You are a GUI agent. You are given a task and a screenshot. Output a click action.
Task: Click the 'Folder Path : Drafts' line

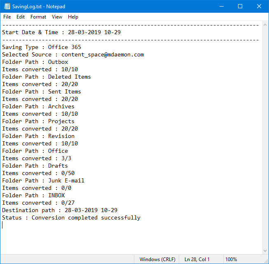(x=35, y=166)
